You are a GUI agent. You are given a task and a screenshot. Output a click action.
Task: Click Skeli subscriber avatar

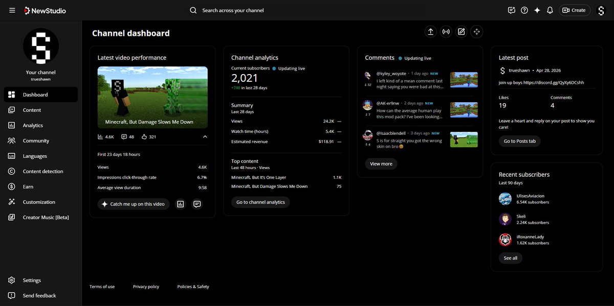coord(505,219)
